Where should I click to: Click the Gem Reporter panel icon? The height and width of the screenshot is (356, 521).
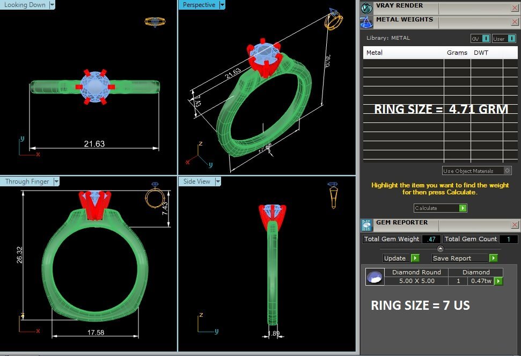[366, 225]
